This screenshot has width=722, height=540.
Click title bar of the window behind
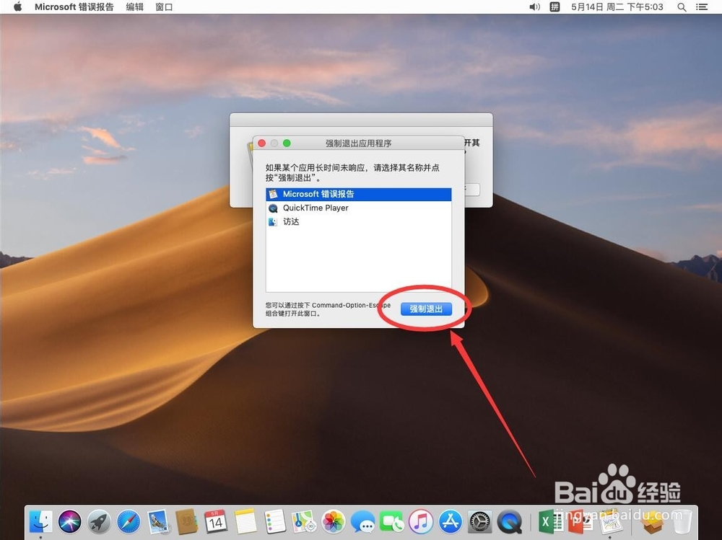click(361, 120)
